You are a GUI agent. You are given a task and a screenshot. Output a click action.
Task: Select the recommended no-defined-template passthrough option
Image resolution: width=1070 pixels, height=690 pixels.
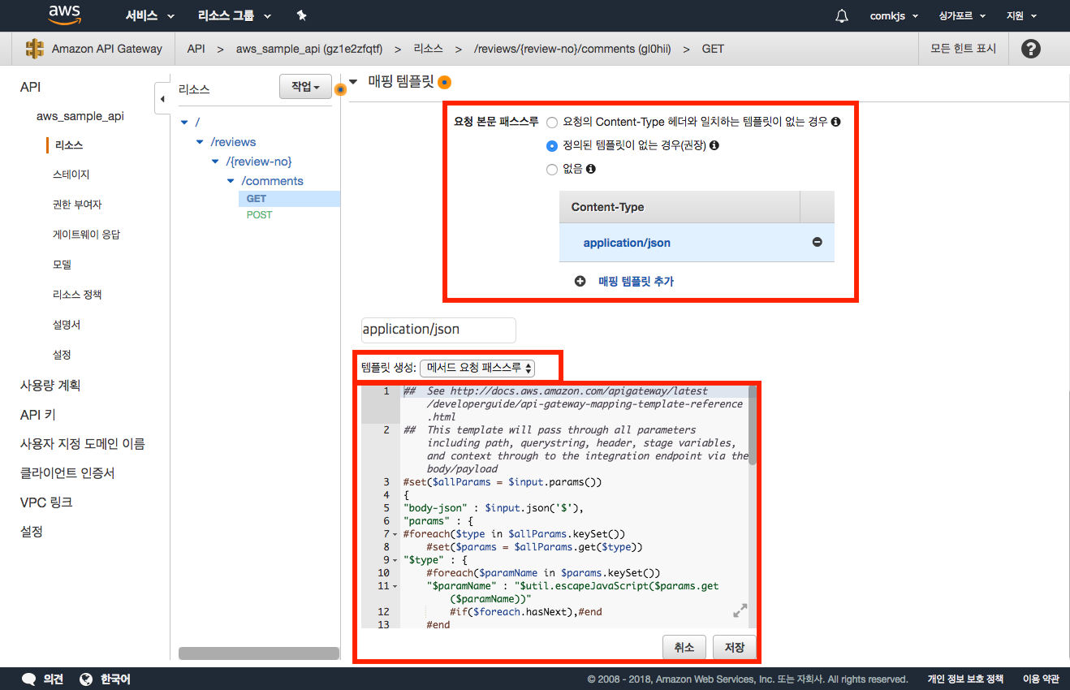coord(552,146)
